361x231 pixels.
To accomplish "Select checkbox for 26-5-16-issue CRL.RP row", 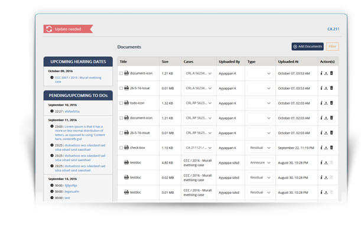I will 121,133.
